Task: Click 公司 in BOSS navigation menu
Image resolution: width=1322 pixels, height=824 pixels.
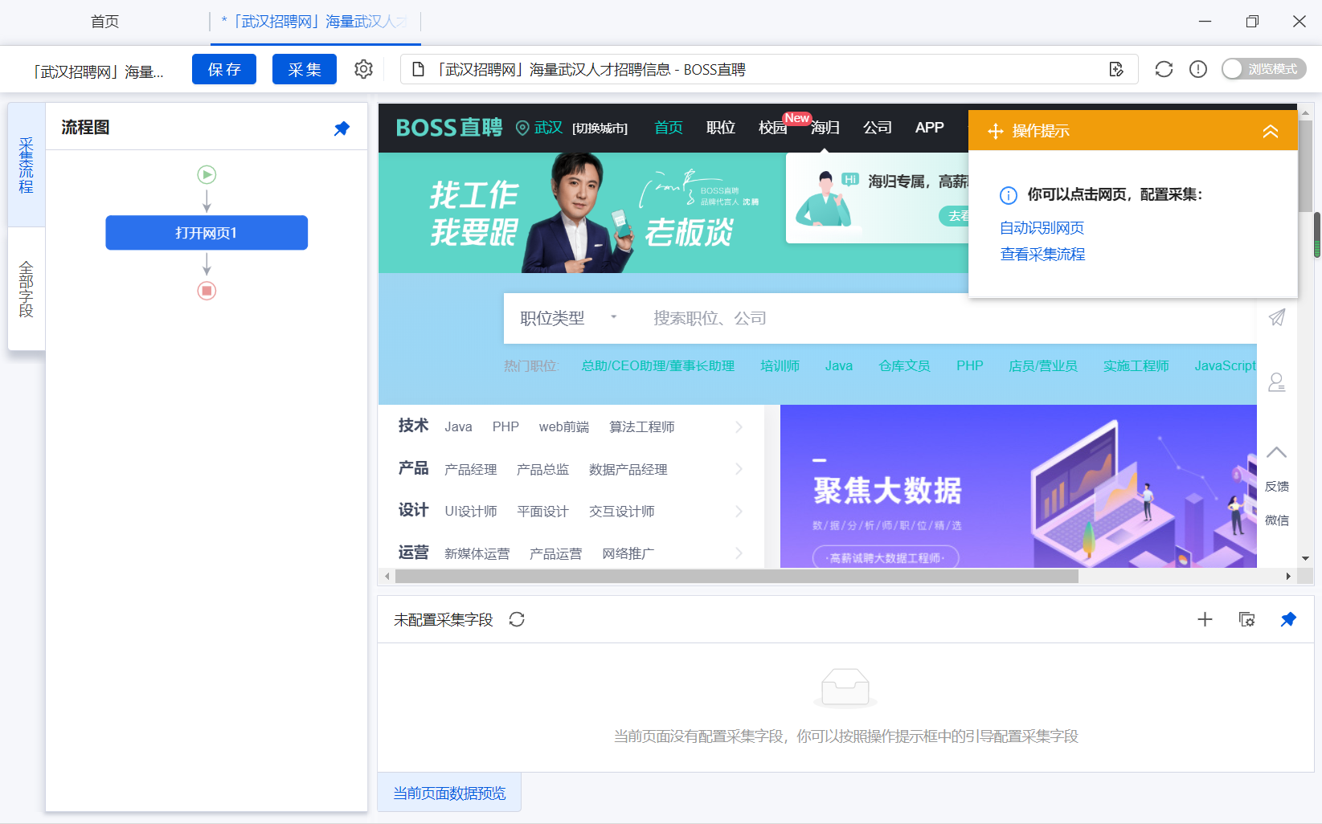Action: click(x=878, y=128)
